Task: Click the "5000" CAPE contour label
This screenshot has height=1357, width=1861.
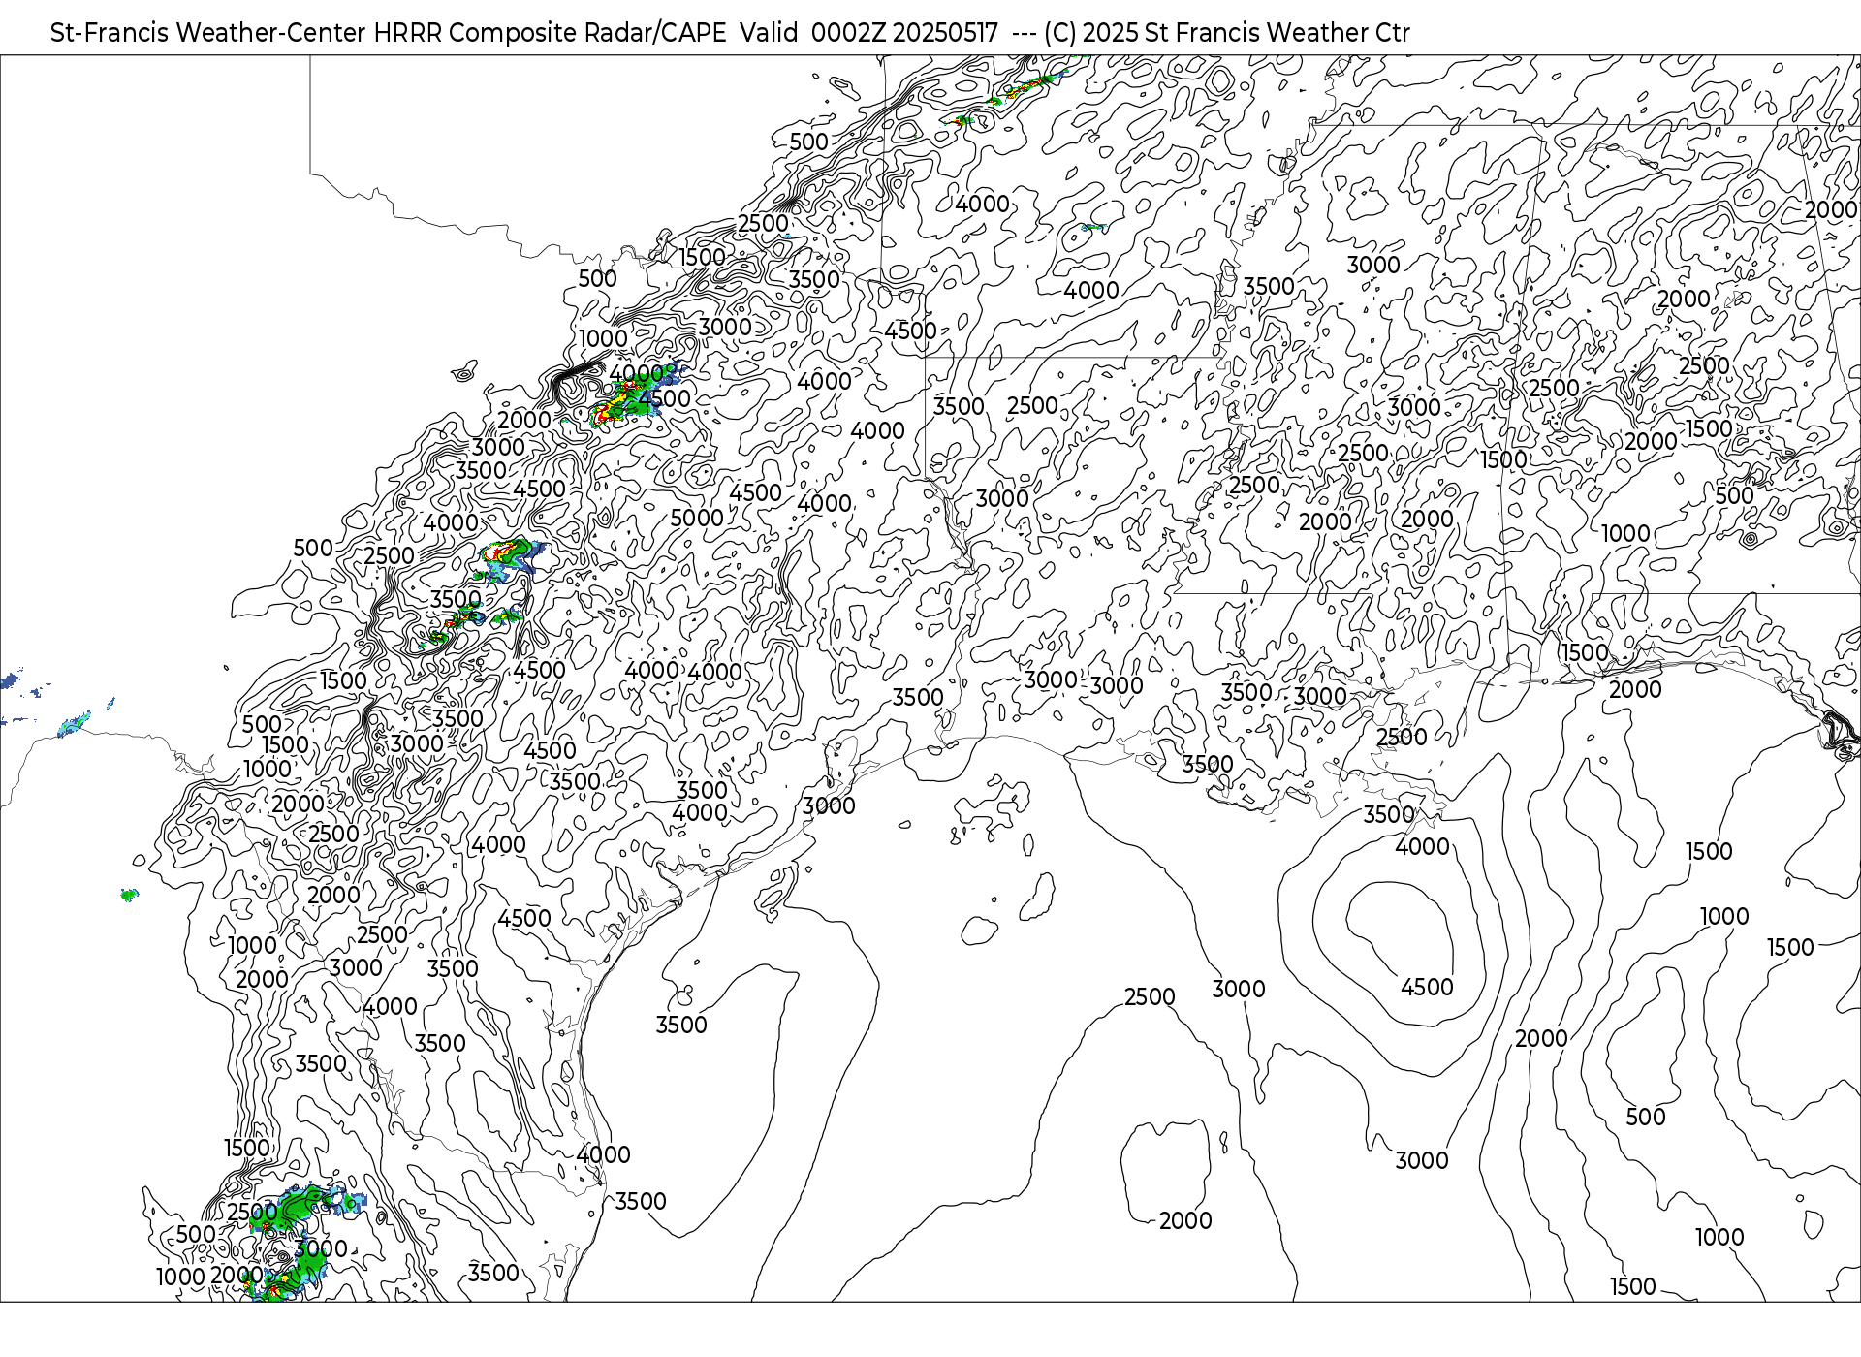Action: click(x=697, y=519)
